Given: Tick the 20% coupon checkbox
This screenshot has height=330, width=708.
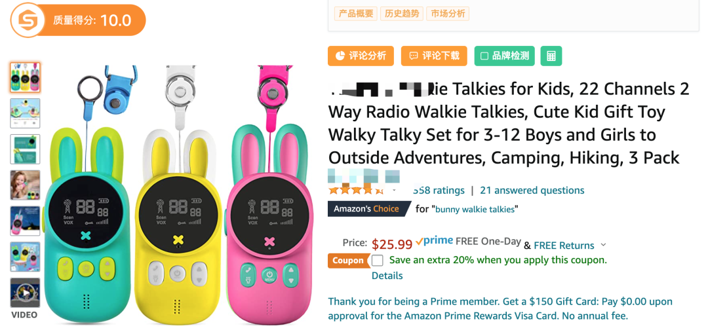Looking at the screenshot, I should [378, 261].
